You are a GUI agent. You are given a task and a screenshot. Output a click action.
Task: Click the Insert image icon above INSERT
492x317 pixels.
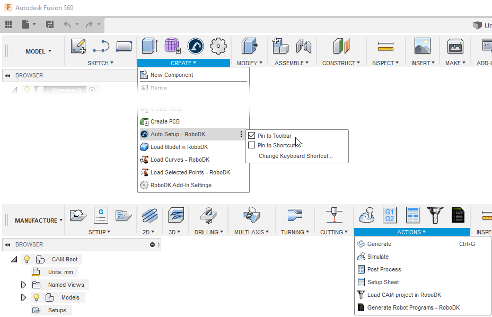[x=422, y=47]
